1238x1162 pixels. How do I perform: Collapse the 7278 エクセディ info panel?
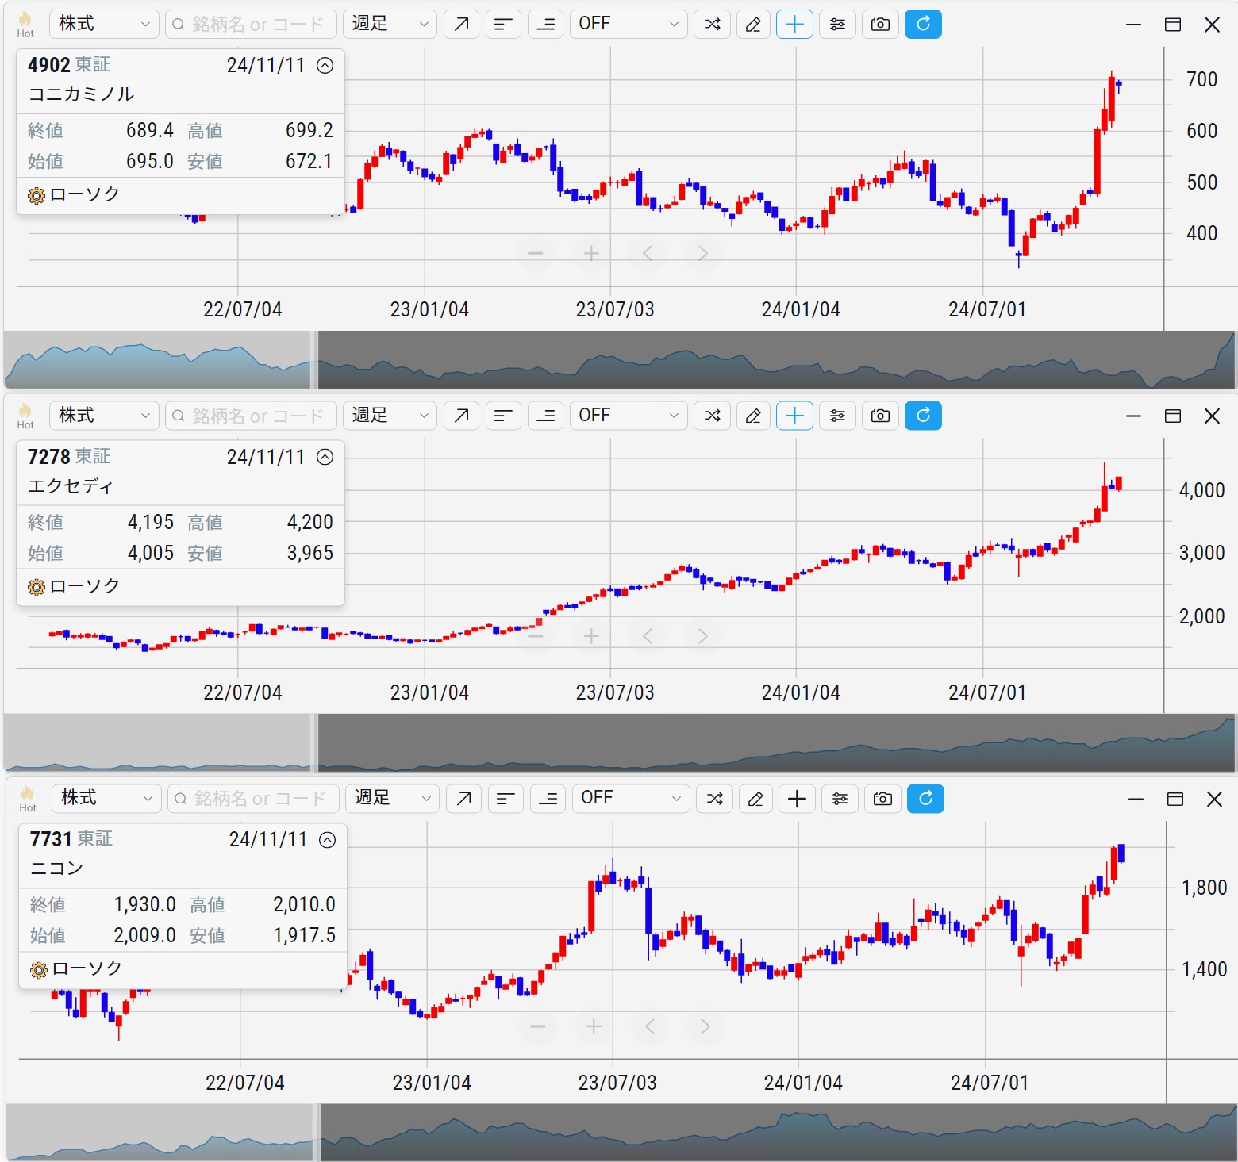pyautogui.click(x=325, y=457)
